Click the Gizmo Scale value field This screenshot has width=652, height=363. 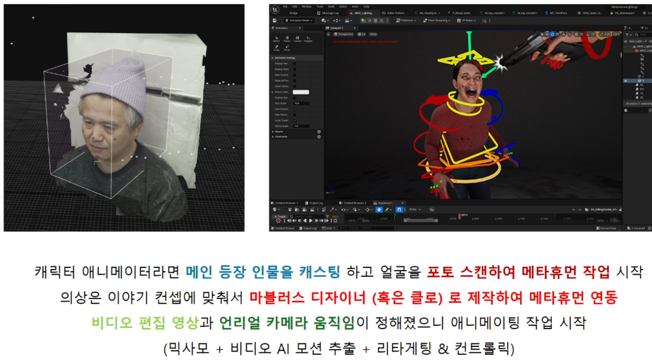[x=301, y=126]
